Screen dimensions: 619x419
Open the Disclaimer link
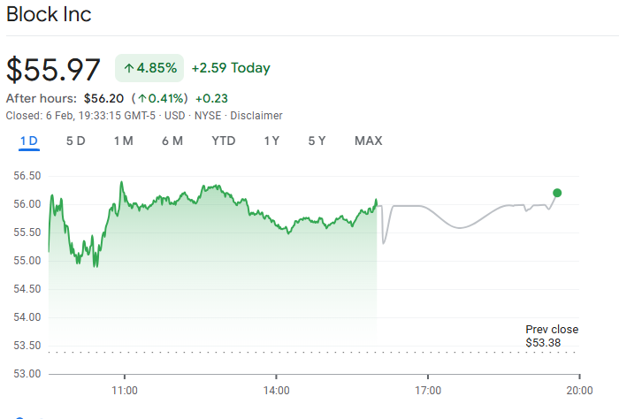point(256,116)
